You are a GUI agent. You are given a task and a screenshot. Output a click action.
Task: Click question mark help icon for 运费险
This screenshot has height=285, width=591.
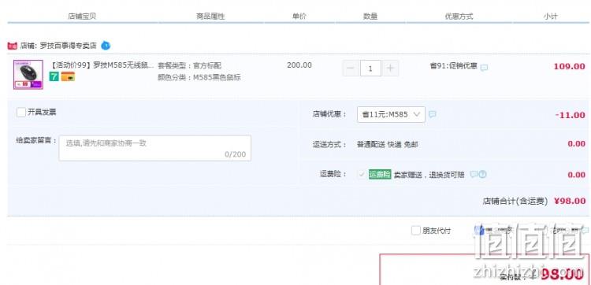[x=483, y=174]
